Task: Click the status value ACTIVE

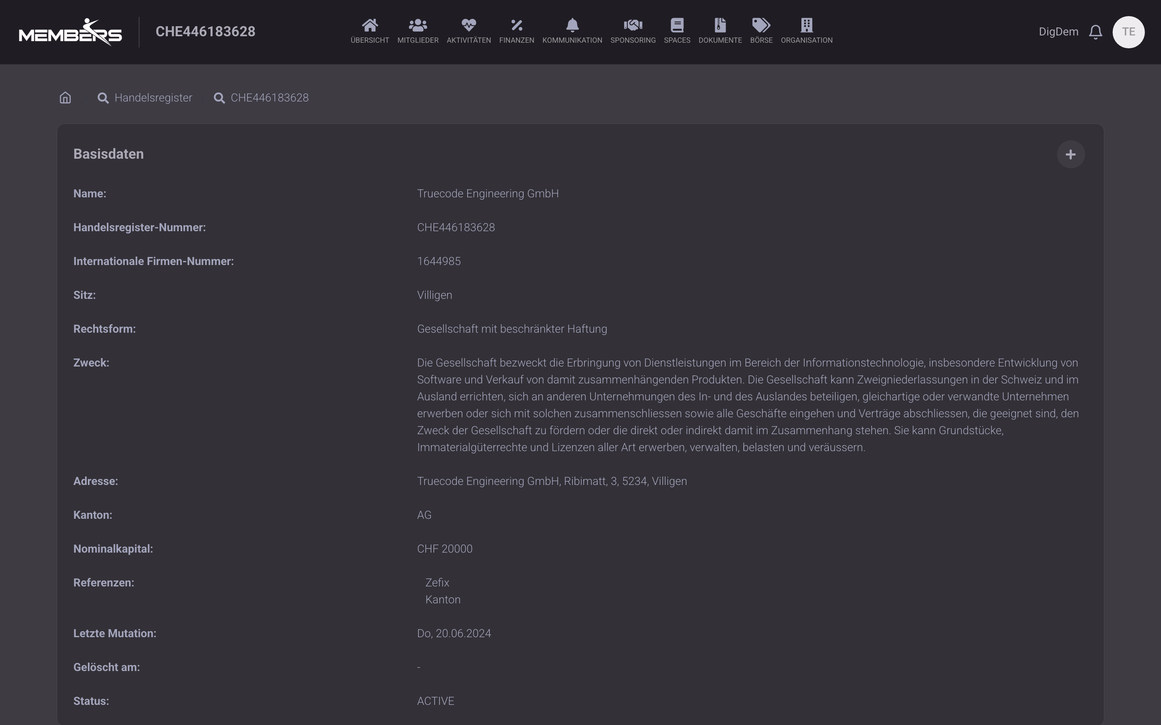Action: tap(435, 701)
